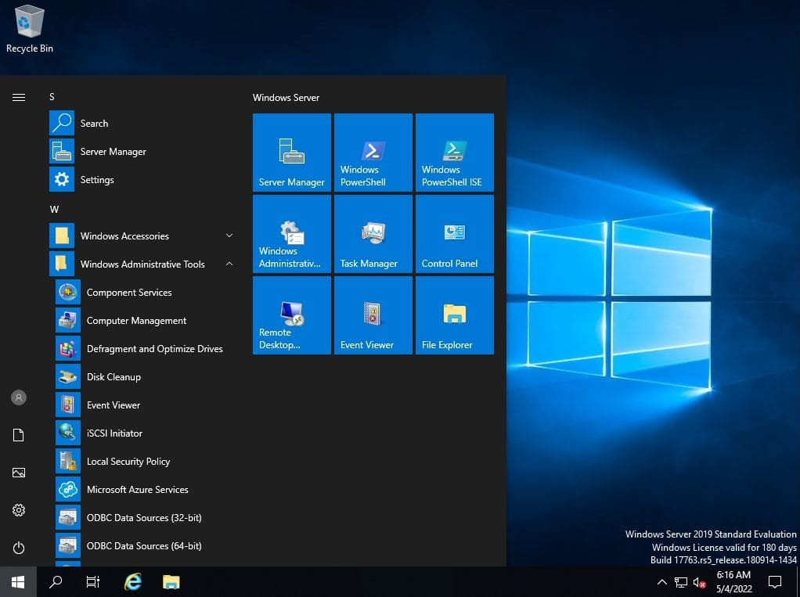
Task: Click the network status tray icon
Action: [680, 581]
